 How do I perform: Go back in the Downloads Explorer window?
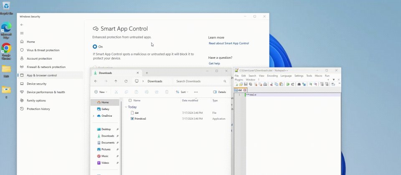click(x=96, y=81)
